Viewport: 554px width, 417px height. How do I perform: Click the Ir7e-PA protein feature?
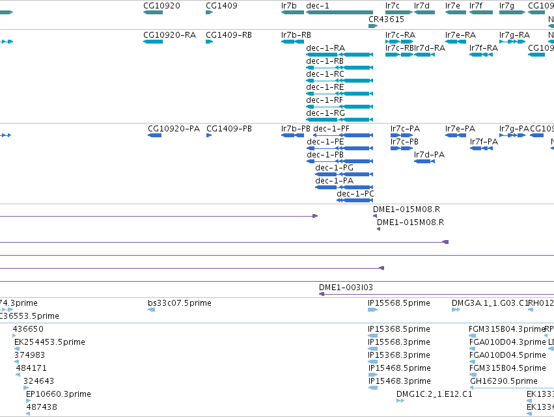[456, 135]
